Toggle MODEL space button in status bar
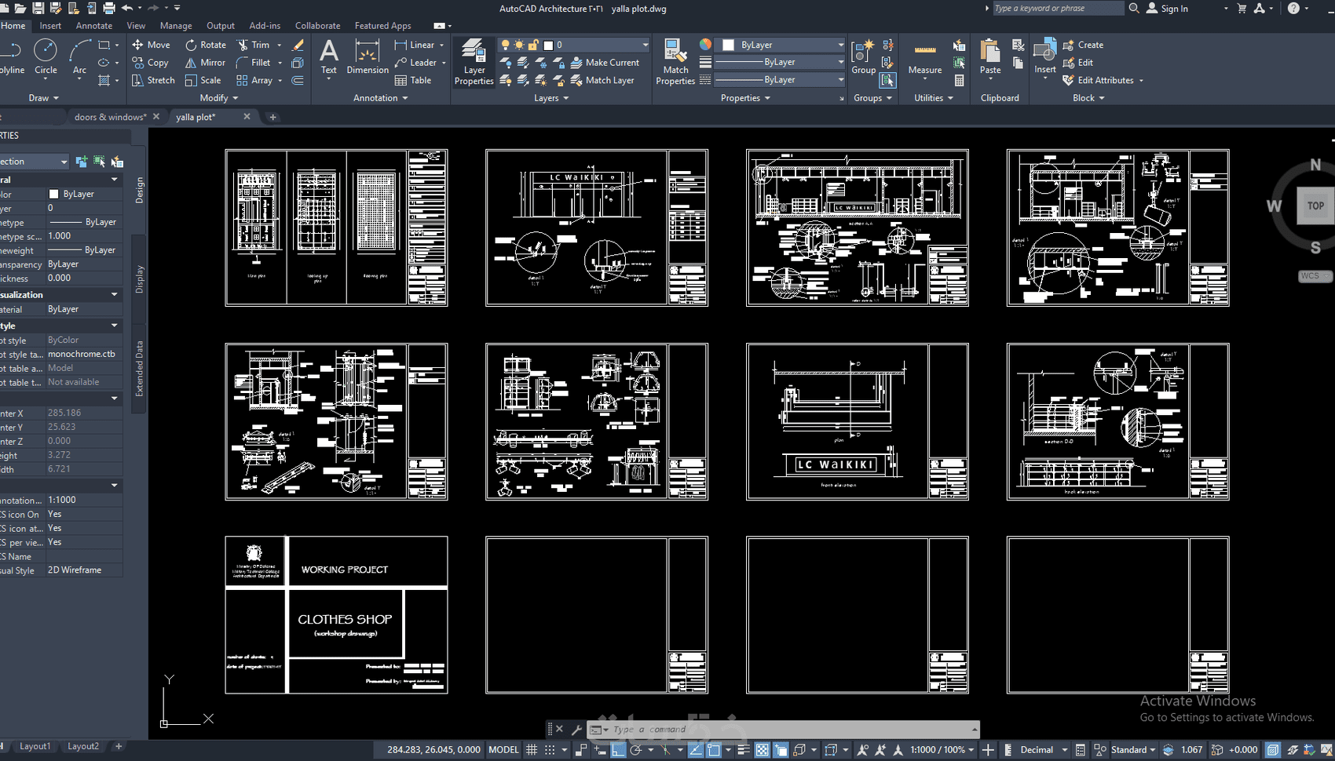The image size is (1335, 761). [x=503, y=750]
